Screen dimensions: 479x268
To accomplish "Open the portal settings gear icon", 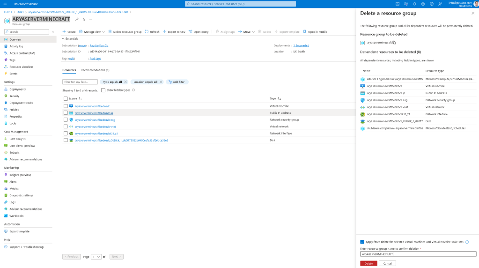I will 423,4.
